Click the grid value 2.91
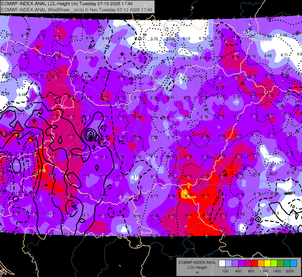Viewport: 302px width, 277px height. 288,114
